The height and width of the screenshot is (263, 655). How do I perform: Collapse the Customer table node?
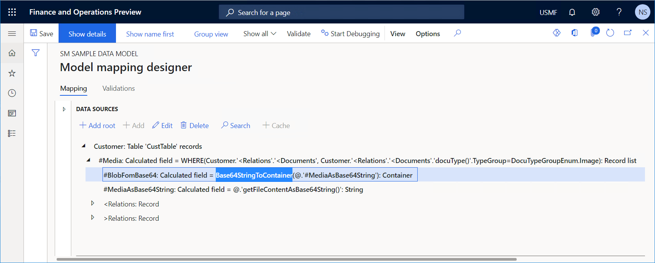click(84, 146)
